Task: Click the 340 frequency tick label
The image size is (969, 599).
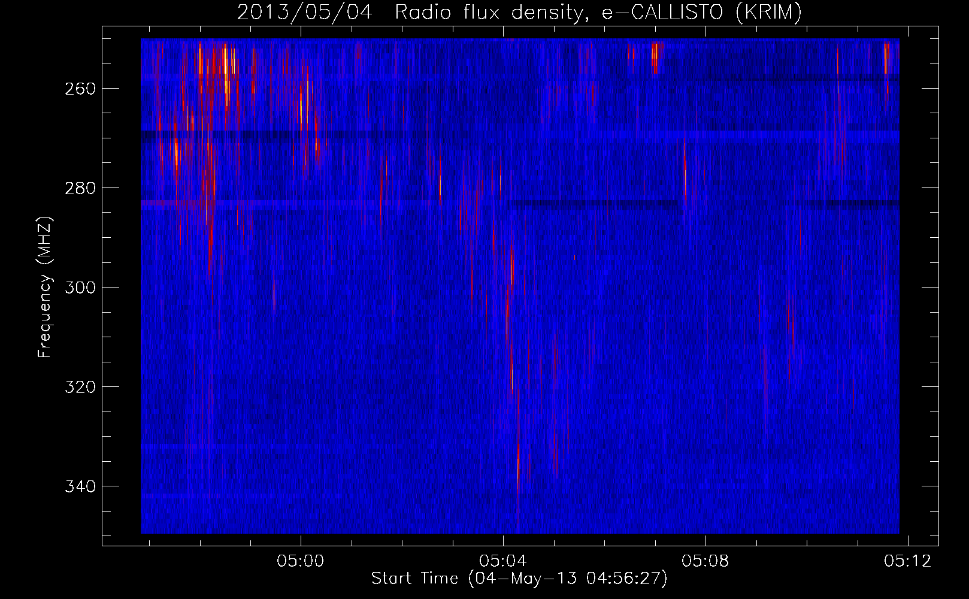Action: 80,486
